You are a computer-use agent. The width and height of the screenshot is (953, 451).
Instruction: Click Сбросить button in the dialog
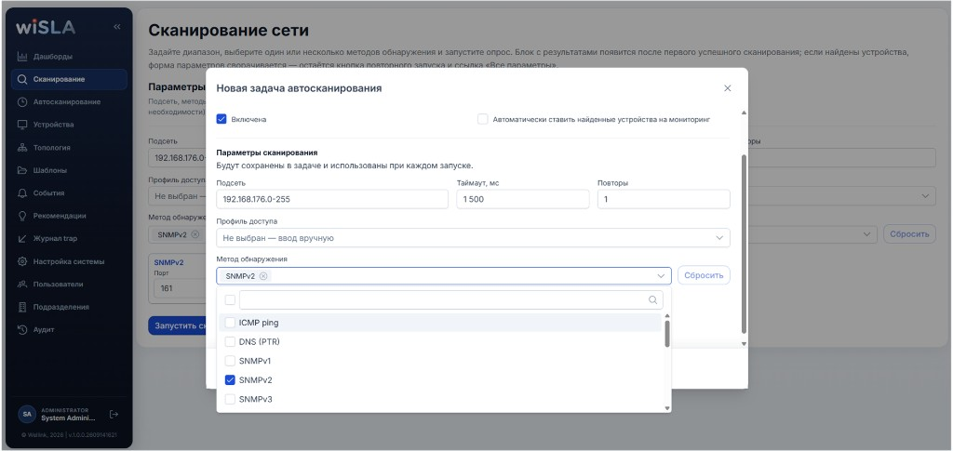pyautogui.click(x=704, y=275)
